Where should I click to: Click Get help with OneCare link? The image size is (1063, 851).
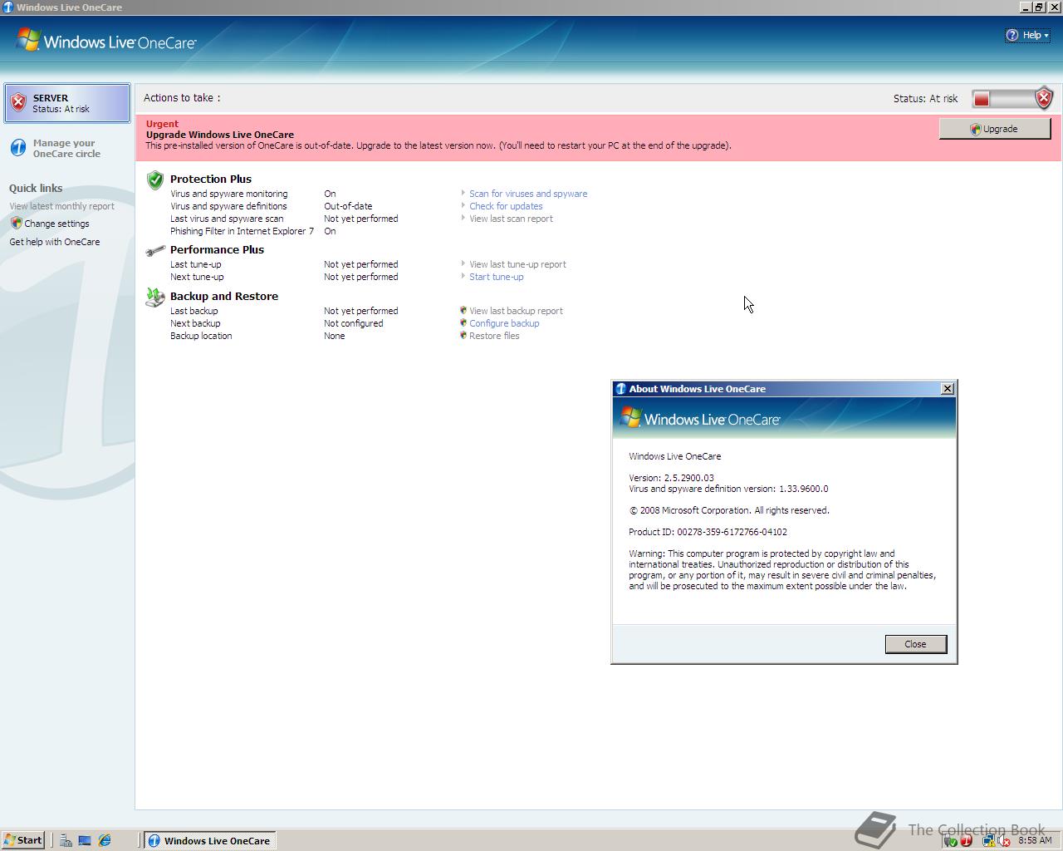(x=54, y=242)
